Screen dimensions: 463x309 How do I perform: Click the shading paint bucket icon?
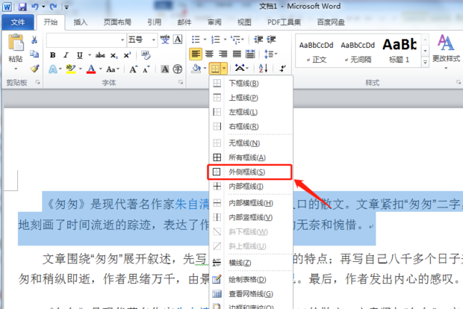196,69
